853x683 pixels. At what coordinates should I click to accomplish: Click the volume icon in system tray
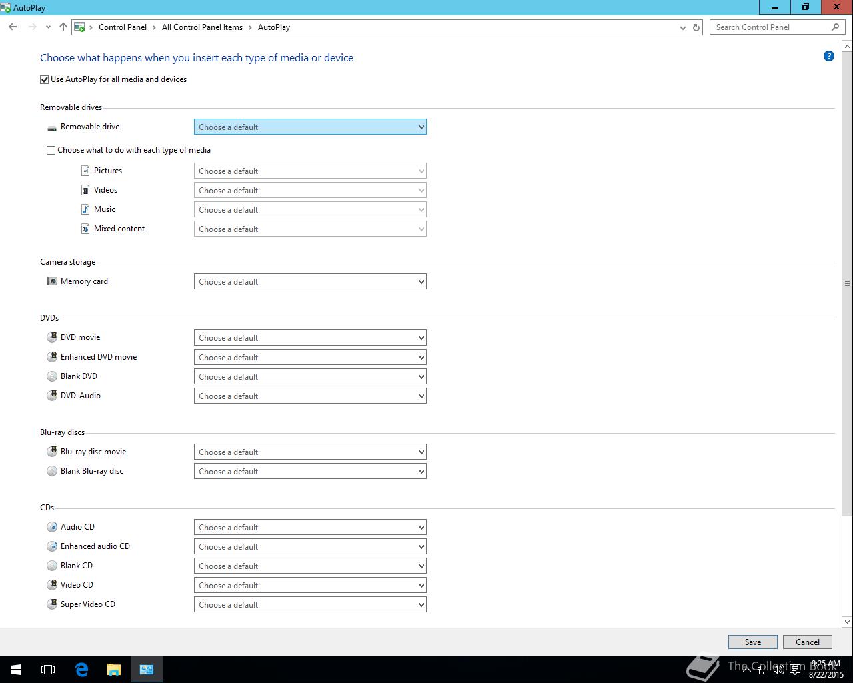[x=778, y=670]
